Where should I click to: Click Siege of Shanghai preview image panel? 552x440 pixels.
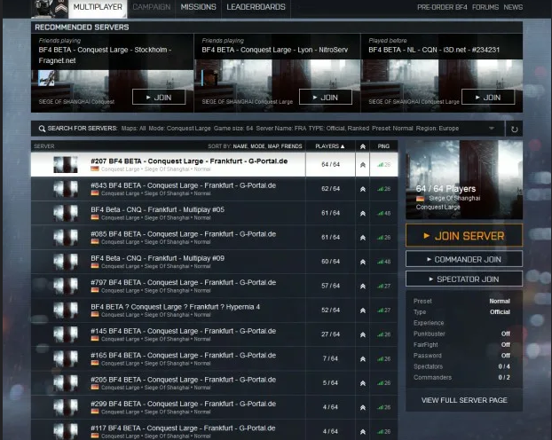(464, 180)
